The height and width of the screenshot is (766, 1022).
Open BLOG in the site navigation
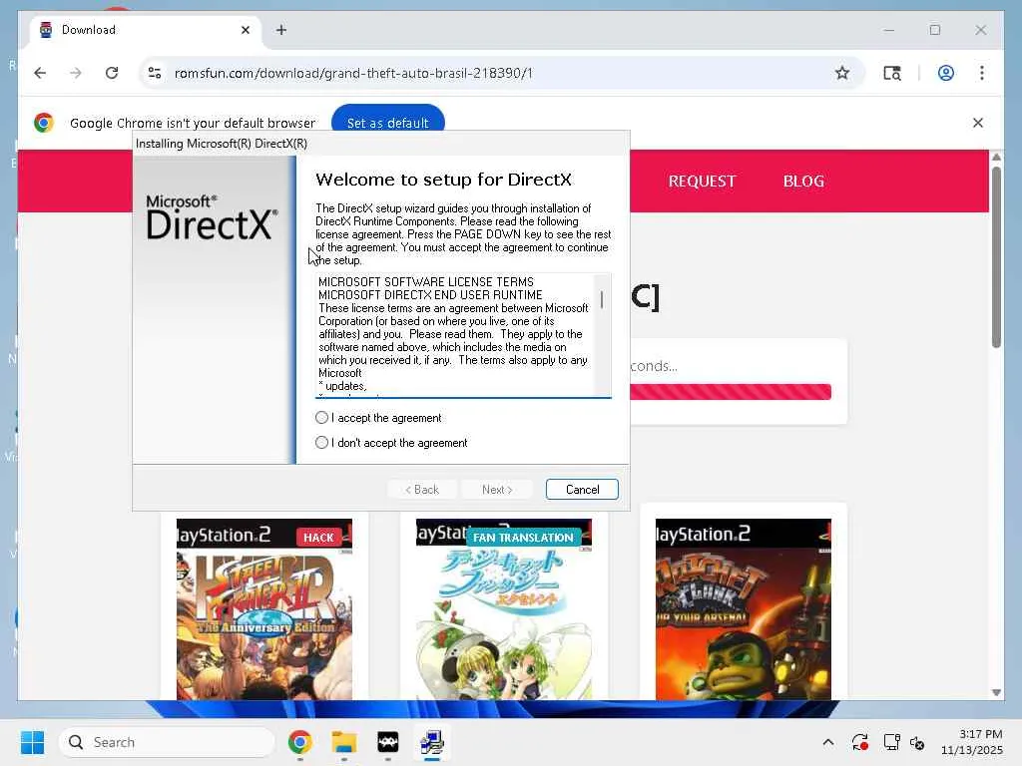pos(803,182)
